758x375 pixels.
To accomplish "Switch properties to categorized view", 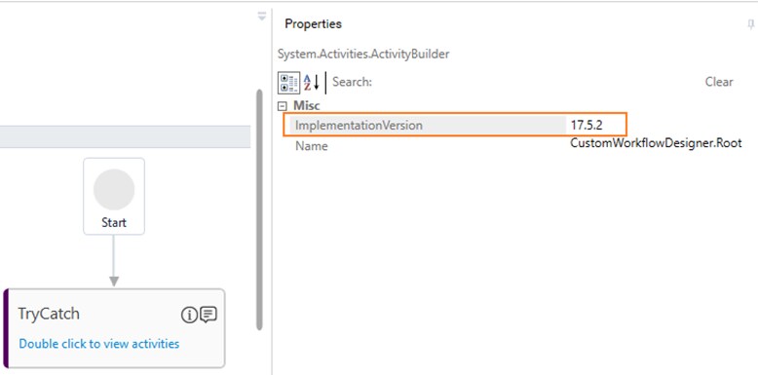I will point(289,83).
